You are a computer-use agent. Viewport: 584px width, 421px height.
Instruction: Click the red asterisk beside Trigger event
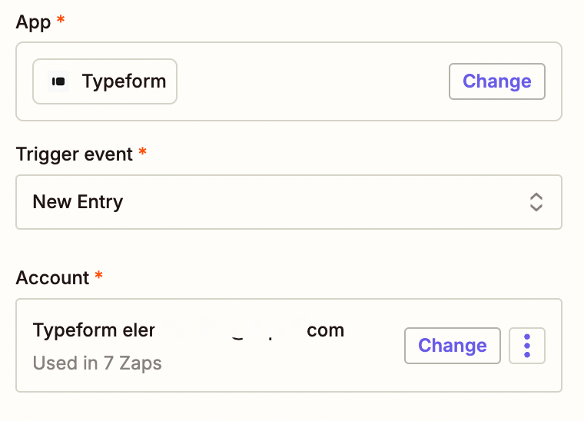tap(142, 152)
